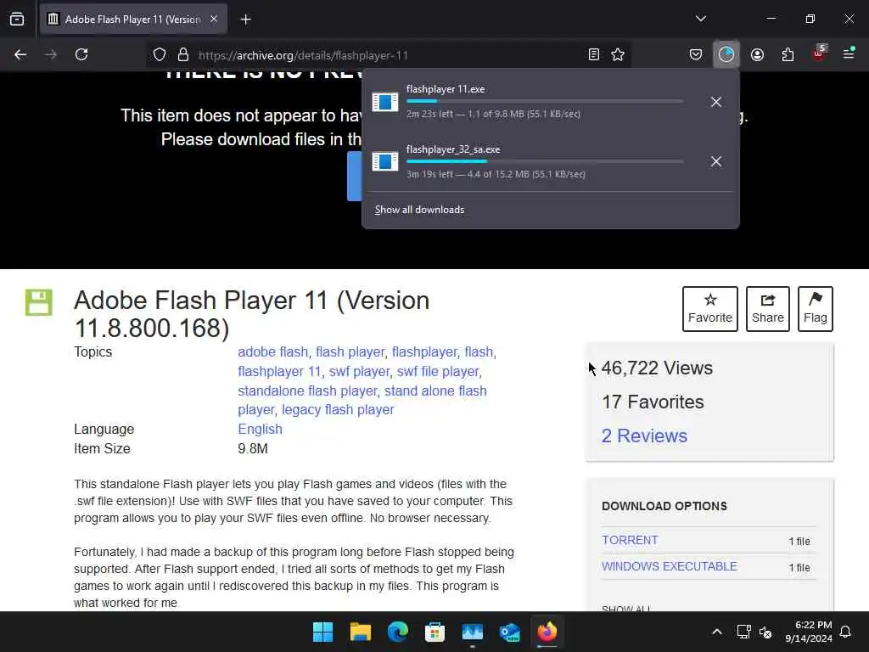Click the flashplayer 11.exe progress bar

click(545, 102)
